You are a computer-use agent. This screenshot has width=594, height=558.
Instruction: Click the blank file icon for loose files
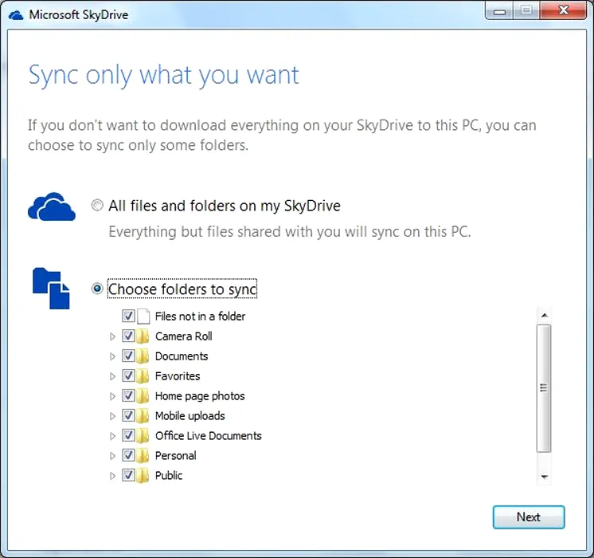(143, 316)
